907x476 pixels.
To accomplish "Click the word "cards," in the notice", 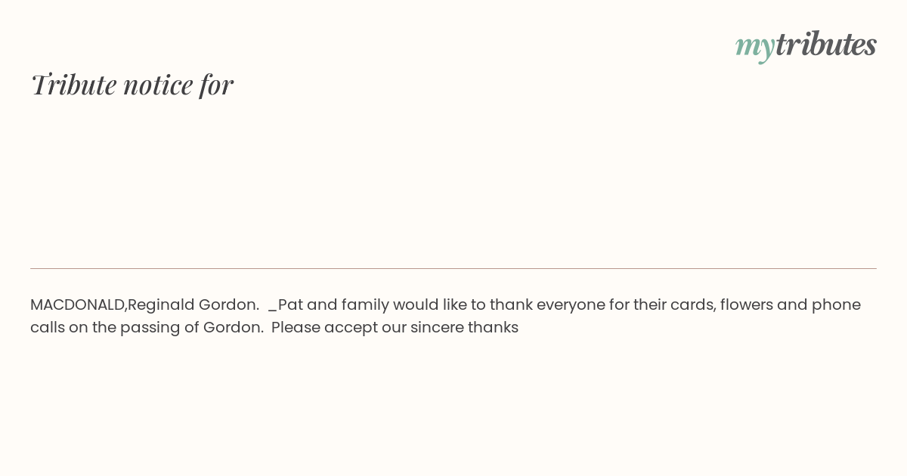I will click(692, 305).
